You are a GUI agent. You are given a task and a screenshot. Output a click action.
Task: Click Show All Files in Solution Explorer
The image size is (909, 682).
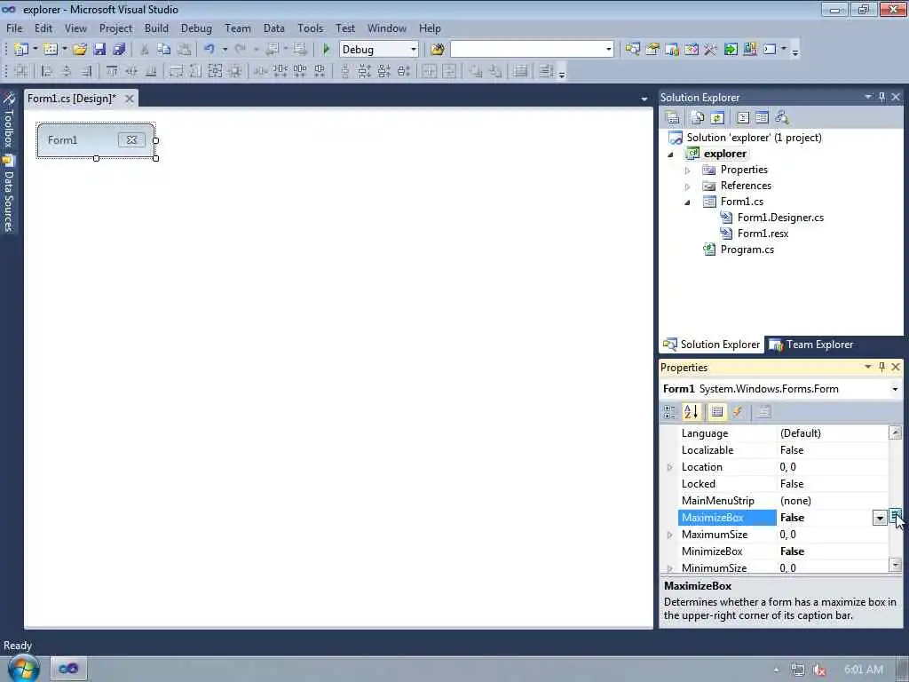pyautogui.click(x=698, y=118)
